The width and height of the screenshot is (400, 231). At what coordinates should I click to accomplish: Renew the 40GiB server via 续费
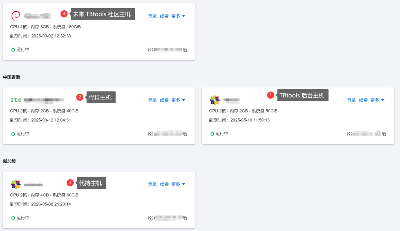coord(164,100)
